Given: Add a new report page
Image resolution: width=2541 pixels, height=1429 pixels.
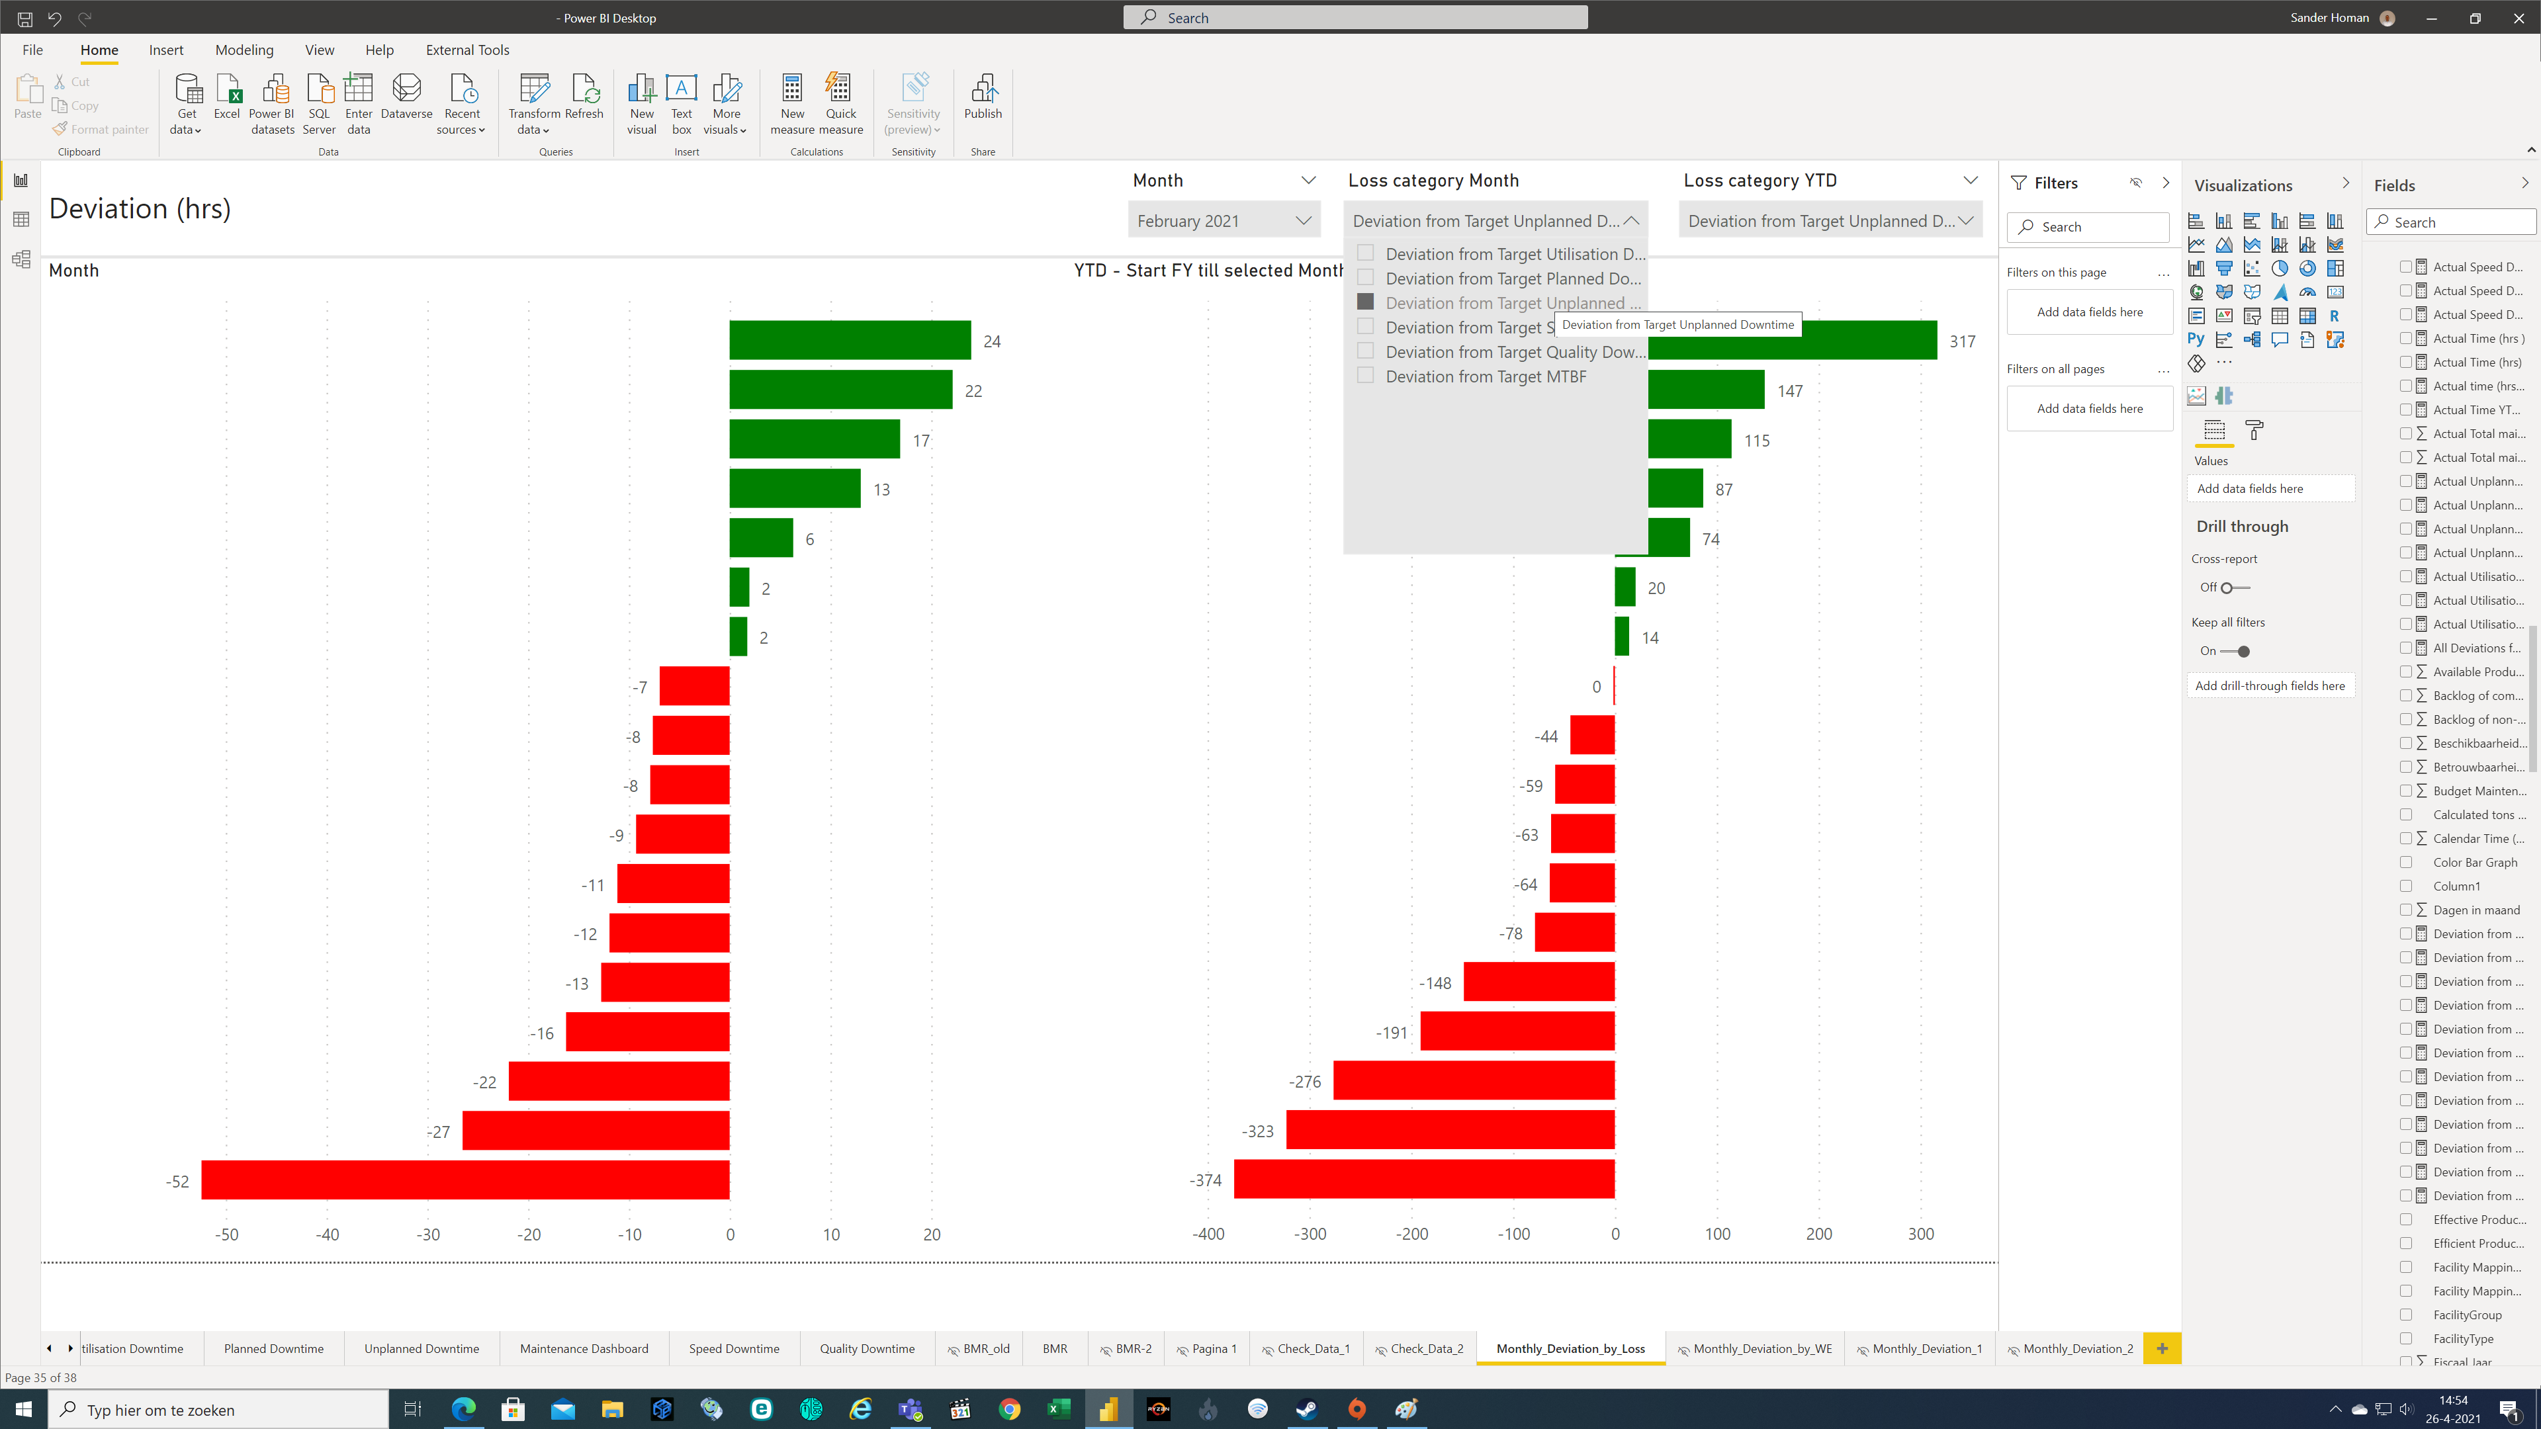Looking at the screenshot, I should (x=2161, y=1348).
